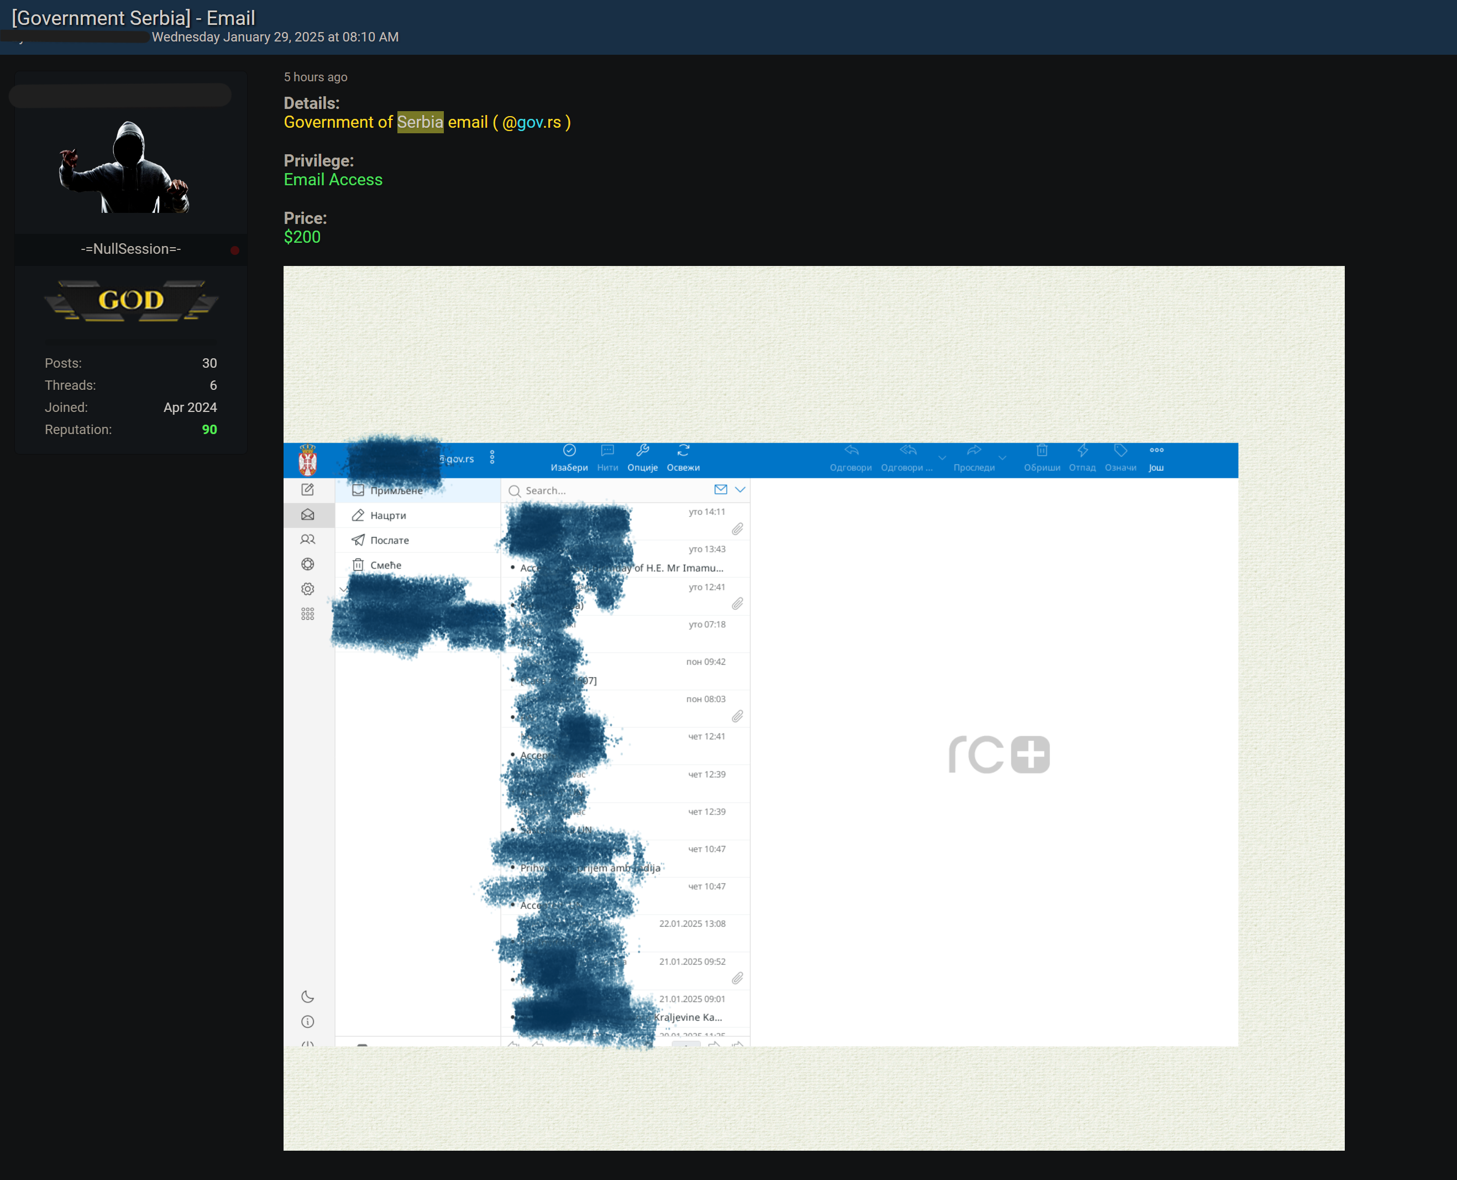Open the account options three-dot menu
This screenshot has width=1457, height=1180.
(x=492, y=457)
